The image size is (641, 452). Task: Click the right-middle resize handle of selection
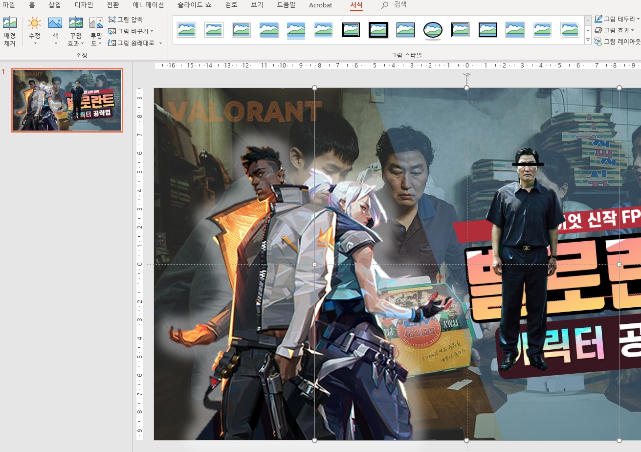pos(619,264)
